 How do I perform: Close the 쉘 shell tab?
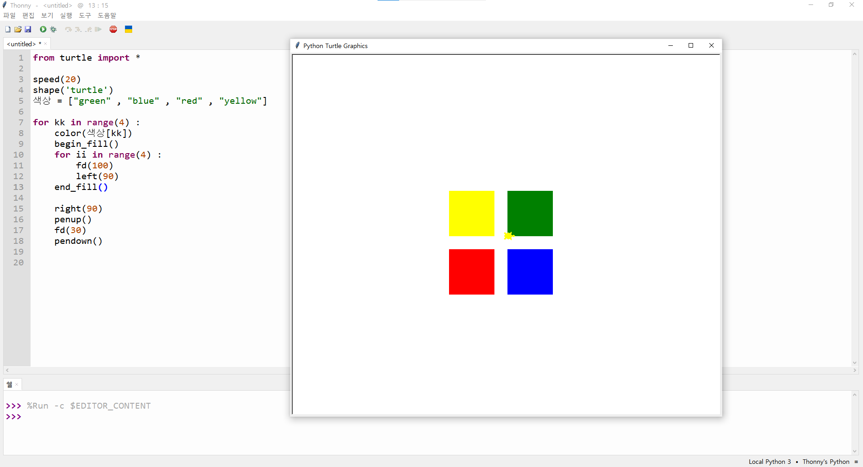17,384
